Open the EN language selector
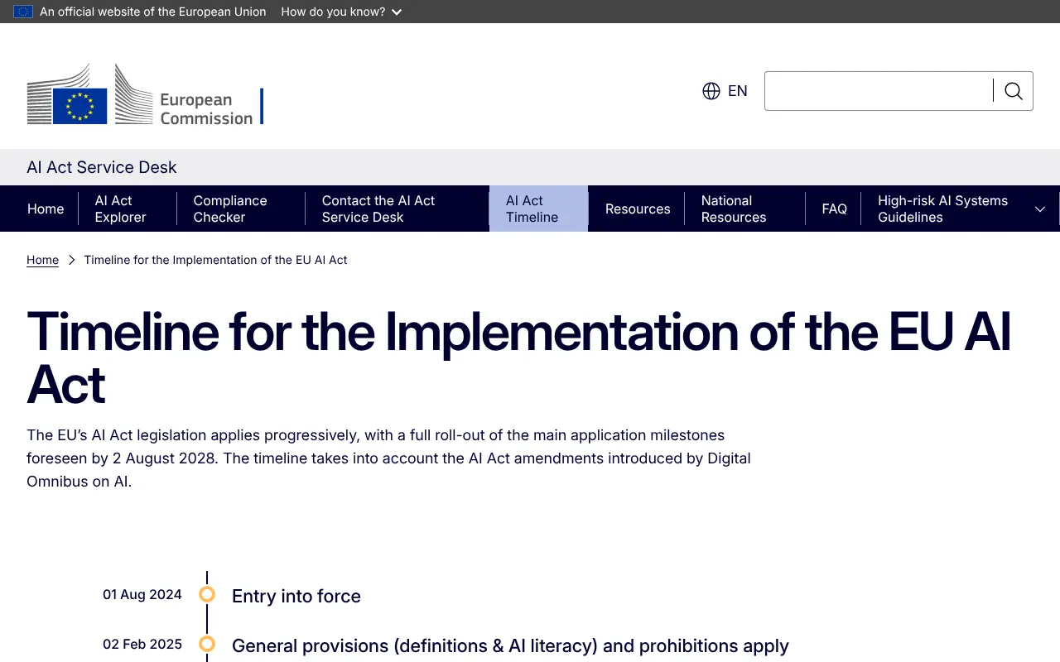This screenshot has width=1060, height=662. (x=725, y=91)
